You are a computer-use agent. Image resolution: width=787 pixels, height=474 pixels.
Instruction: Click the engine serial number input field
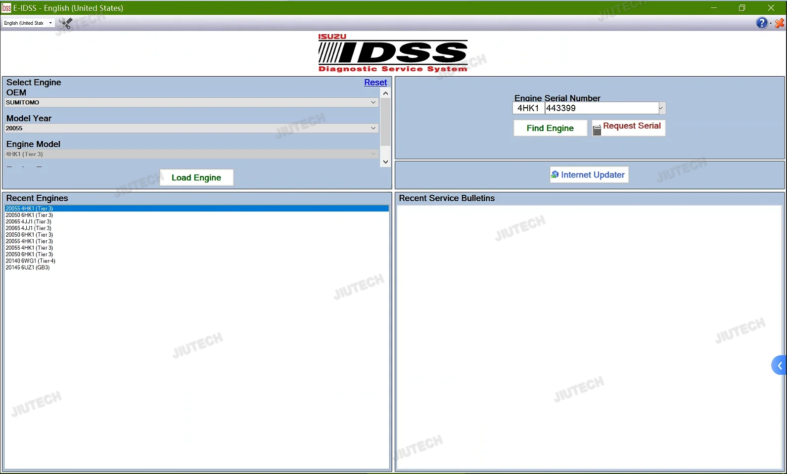pos(601,108)
